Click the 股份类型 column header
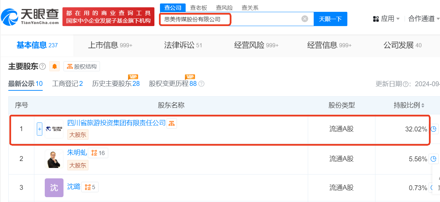The width and height of the screenshot is (440, 202). pos(342,105)
